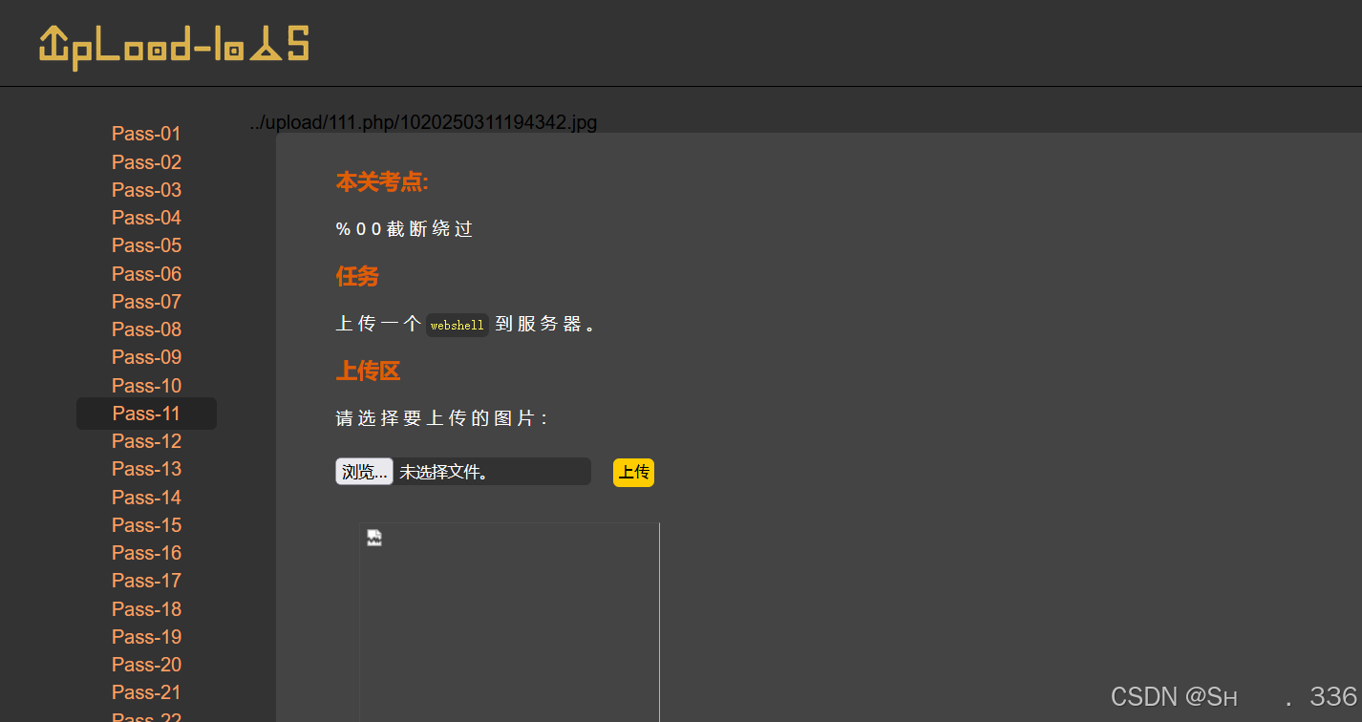Click the 任务 heading
This screenshot has width=1362, height=722.
tap(357, 276)
